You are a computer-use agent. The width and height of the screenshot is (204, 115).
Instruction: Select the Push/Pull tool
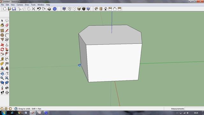(7, 45)
